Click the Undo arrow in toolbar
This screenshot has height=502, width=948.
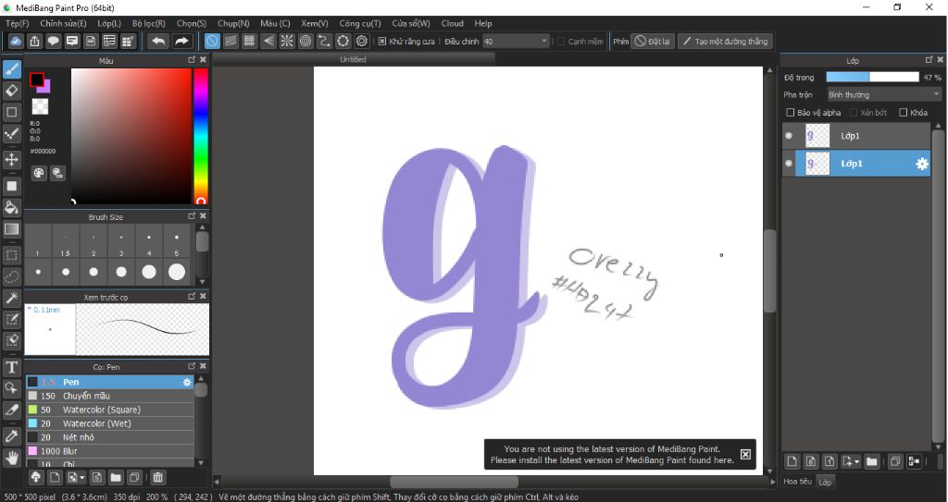click(x=158, y=42)
